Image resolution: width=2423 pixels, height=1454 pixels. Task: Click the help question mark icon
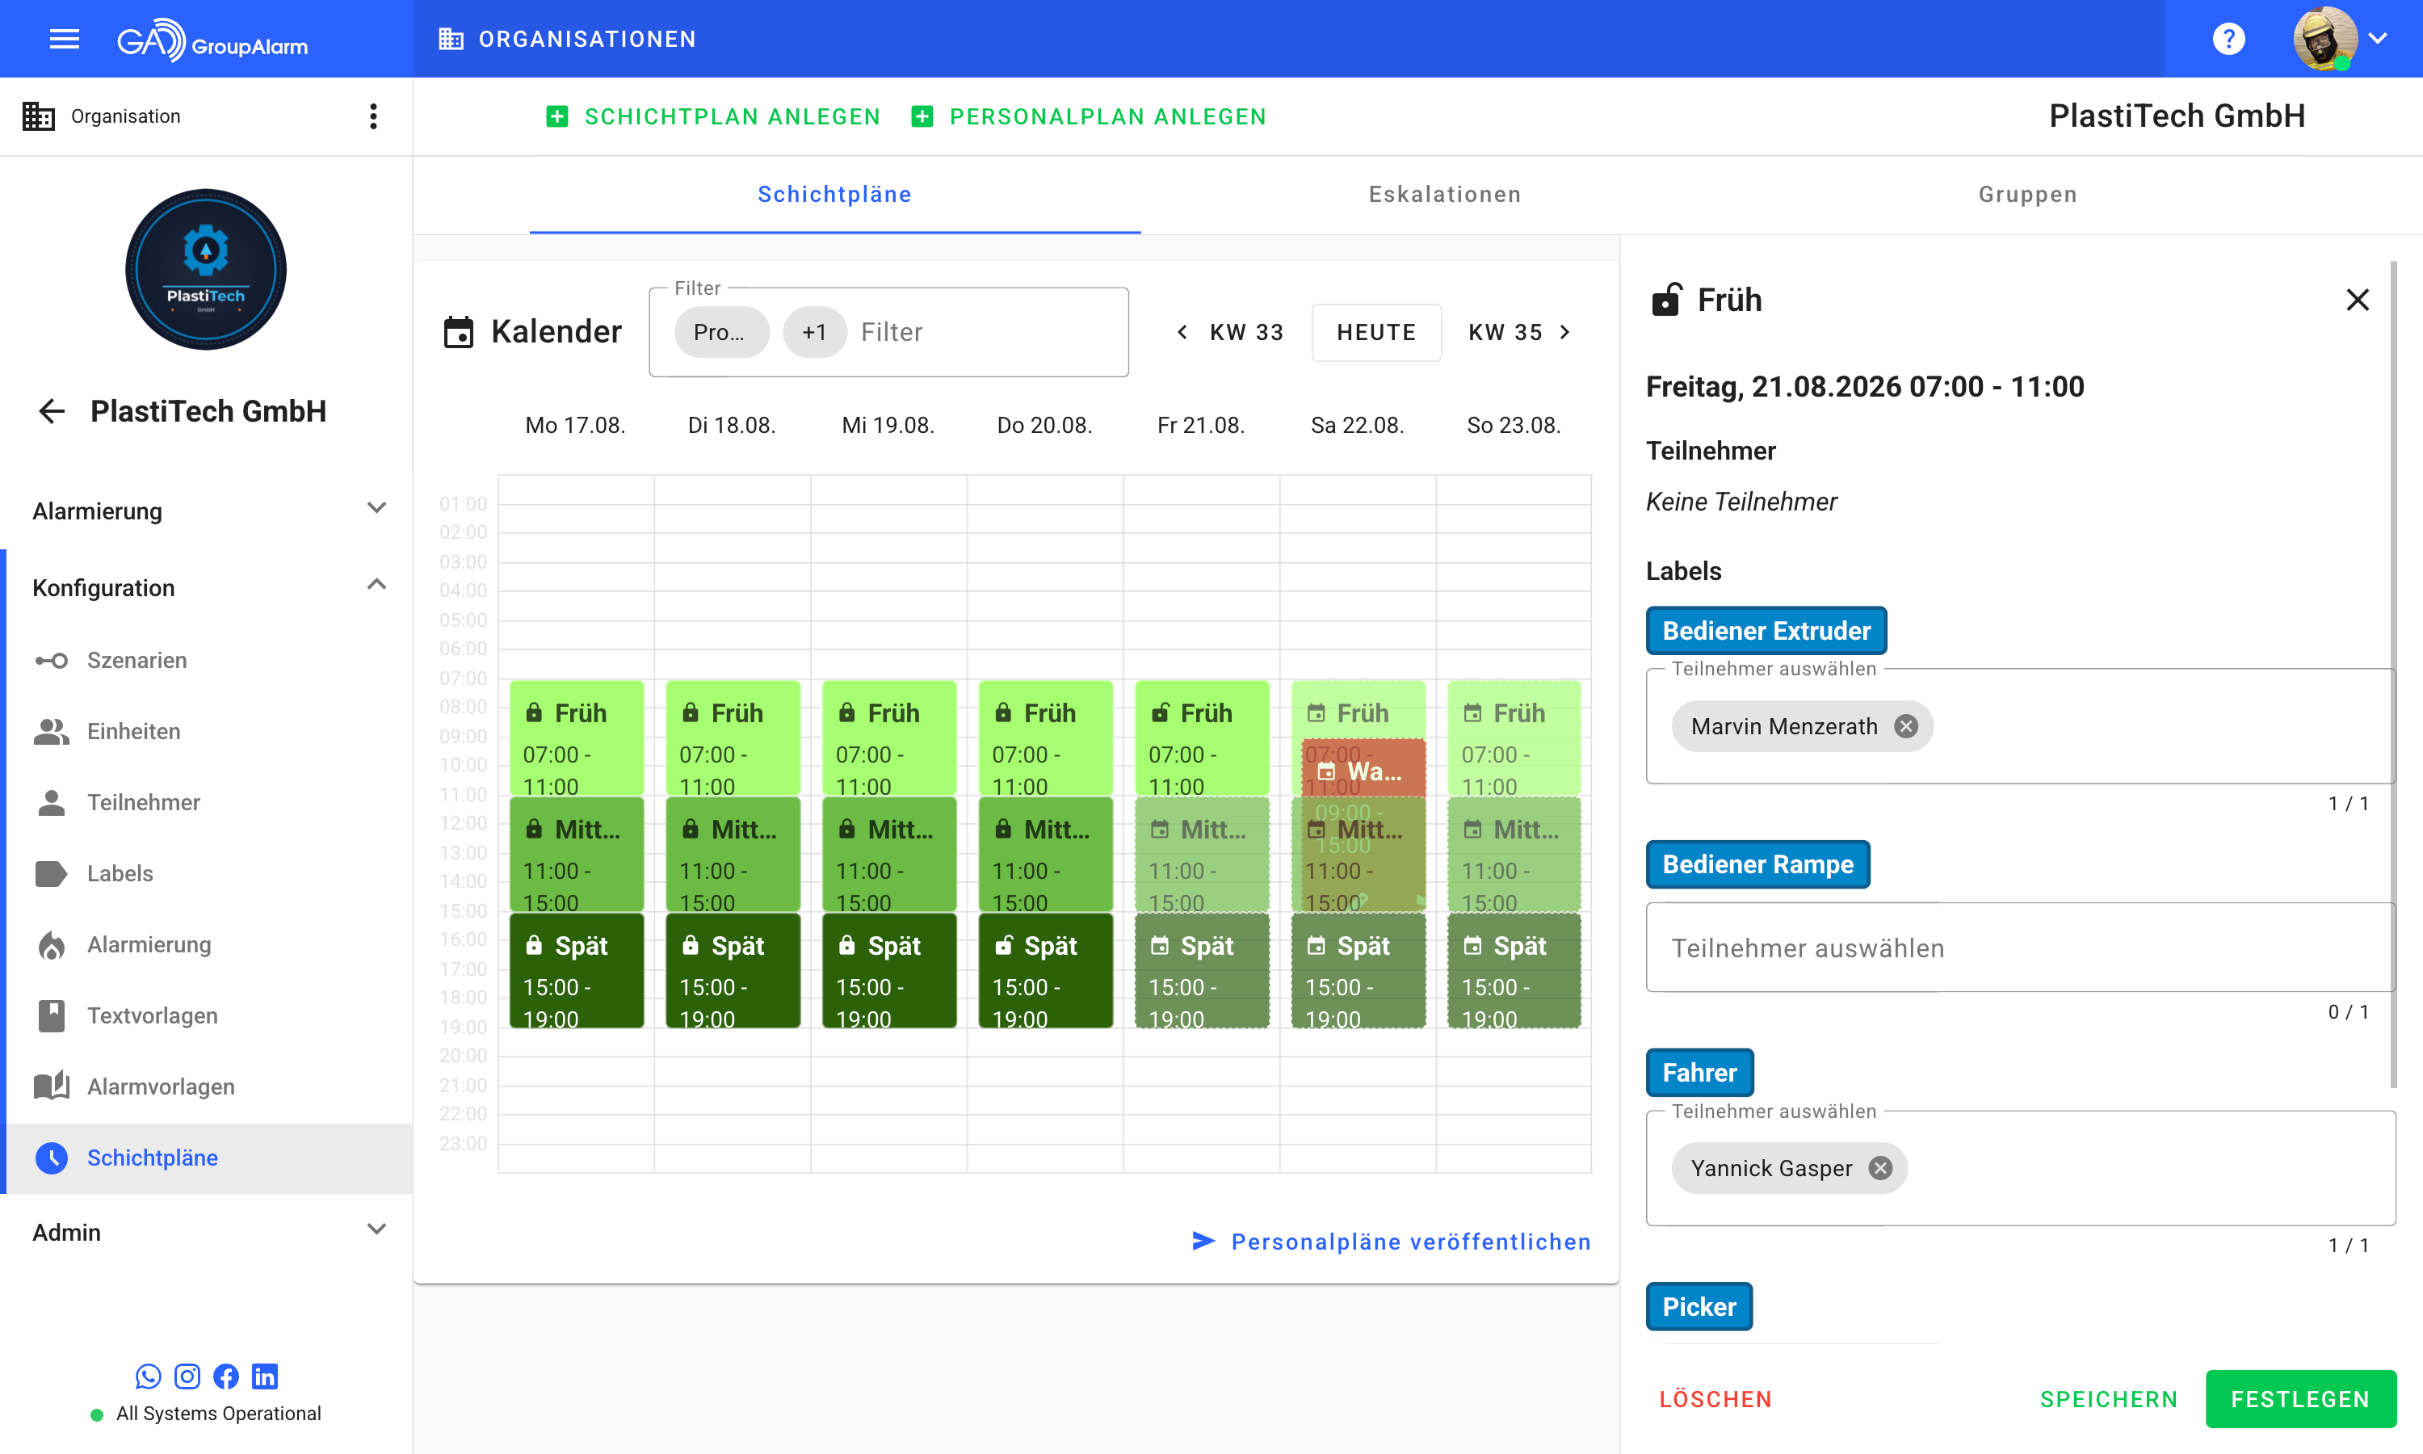pyautogui.click(x=2228, y=40)
